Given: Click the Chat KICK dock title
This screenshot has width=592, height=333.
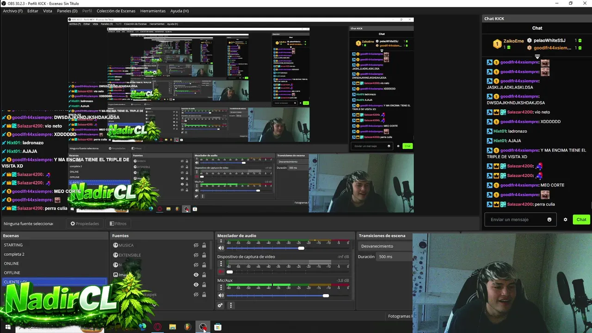Looking at the screenshot, I should tap(494, 18).
